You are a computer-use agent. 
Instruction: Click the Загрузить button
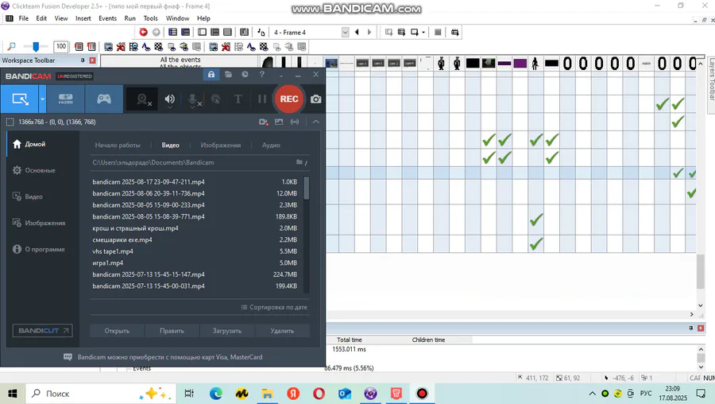click(x=227, y=331)
